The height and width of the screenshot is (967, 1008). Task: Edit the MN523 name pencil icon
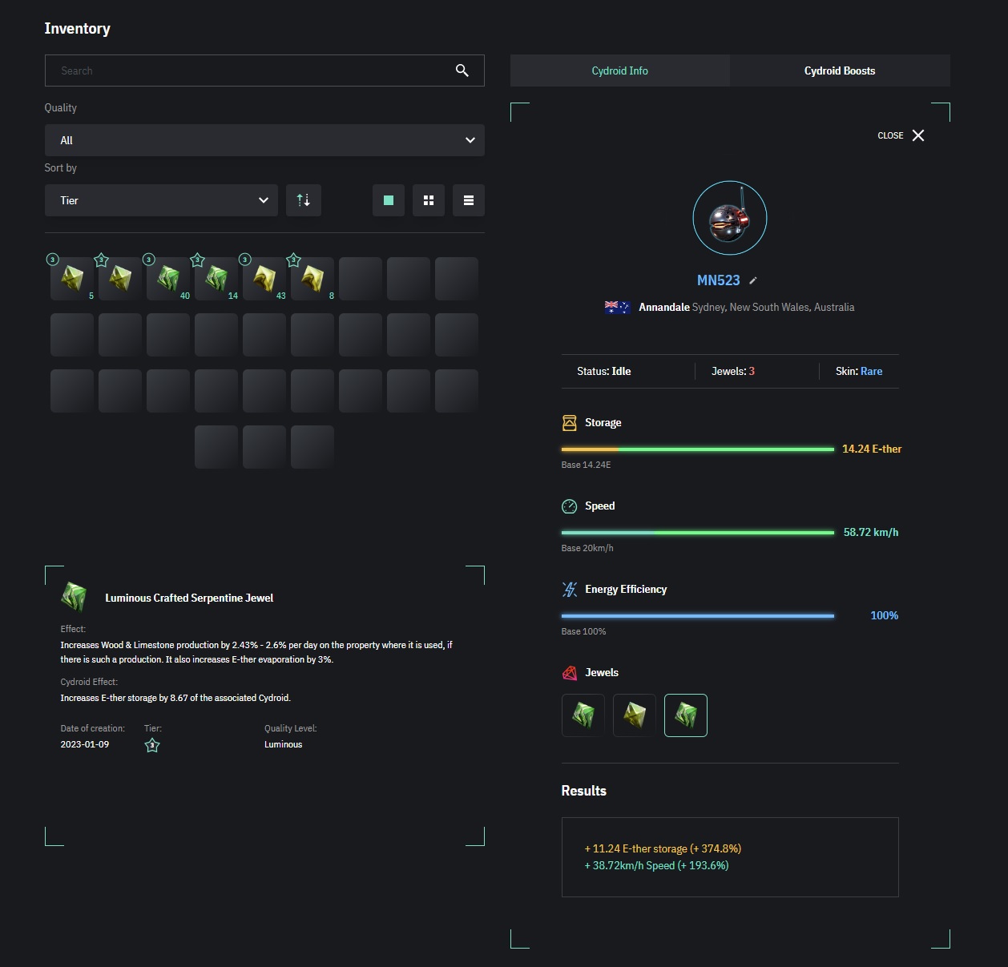[x=753, y=280]
